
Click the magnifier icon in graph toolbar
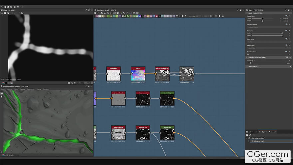point(108,13)
